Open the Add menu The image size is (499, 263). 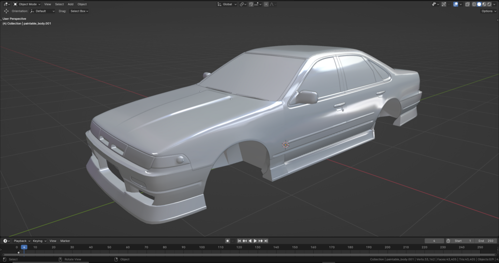click(71, 4)
